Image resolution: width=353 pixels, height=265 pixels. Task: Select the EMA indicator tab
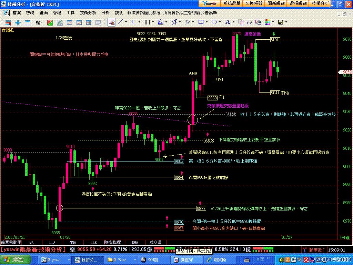click(x=135, y=243)
